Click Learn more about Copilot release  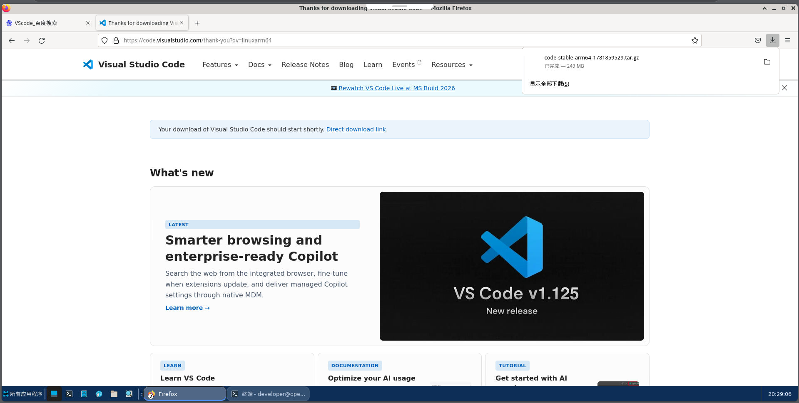pos(187,308)
